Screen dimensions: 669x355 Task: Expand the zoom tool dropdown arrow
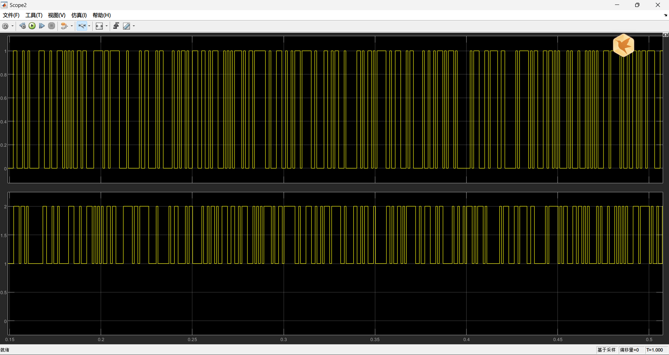(89, 26)
